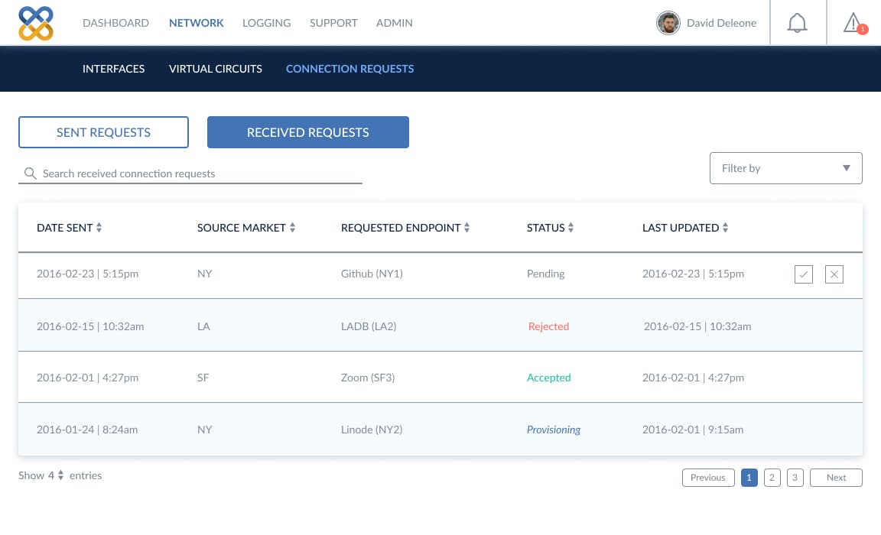This screenshot has height=535, width=881.
Task: Open the Logging menu
Action: (x=266, y=23)
